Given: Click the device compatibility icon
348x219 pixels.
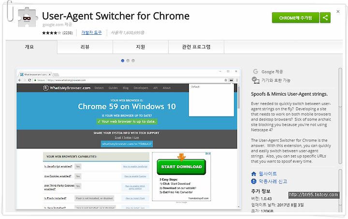Looking at the screenshot, I should (x=256, y=80).
